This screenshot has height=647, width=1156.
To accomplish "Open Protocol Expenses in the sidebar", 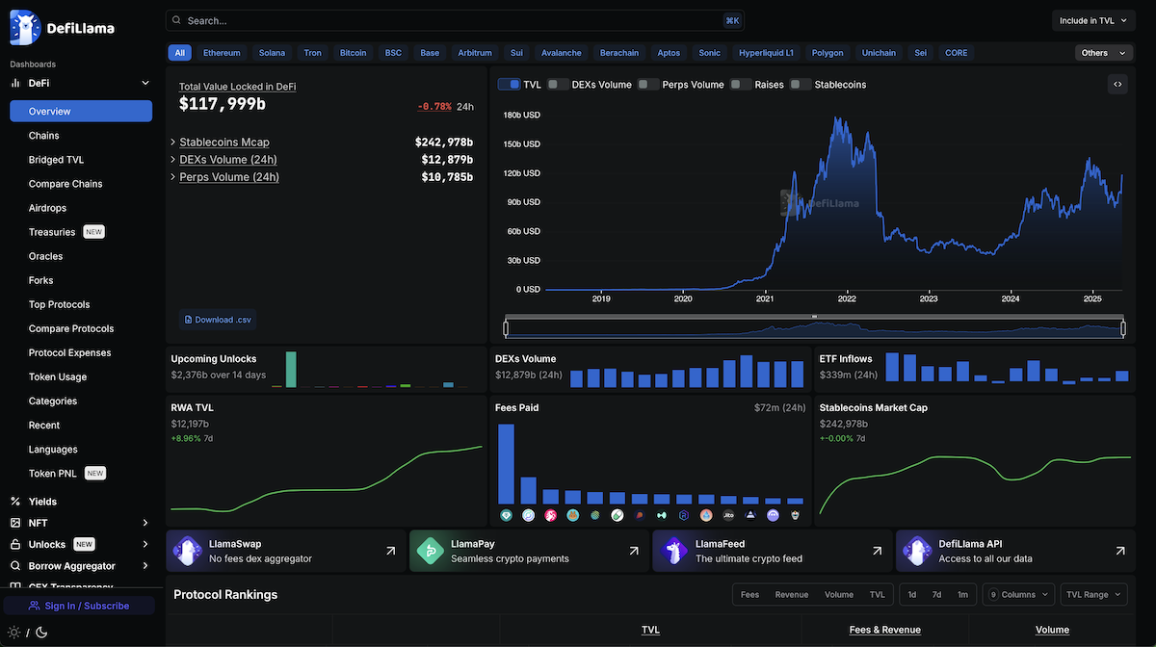I will pyautogui.click(x=69, y=352).
